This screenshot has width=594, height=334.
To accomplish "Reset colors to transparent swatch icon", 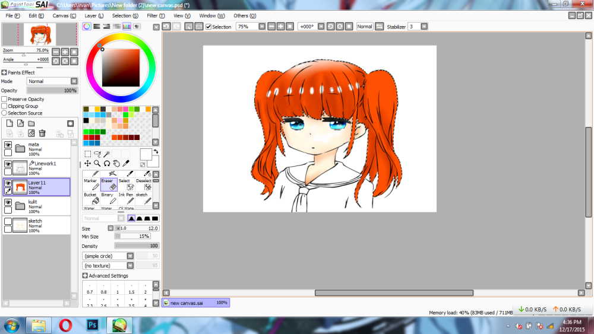I will click(x=143, y=164).
